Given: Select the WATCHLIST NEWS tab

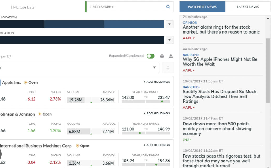Looking at the screenshot, I should (202, 7).
